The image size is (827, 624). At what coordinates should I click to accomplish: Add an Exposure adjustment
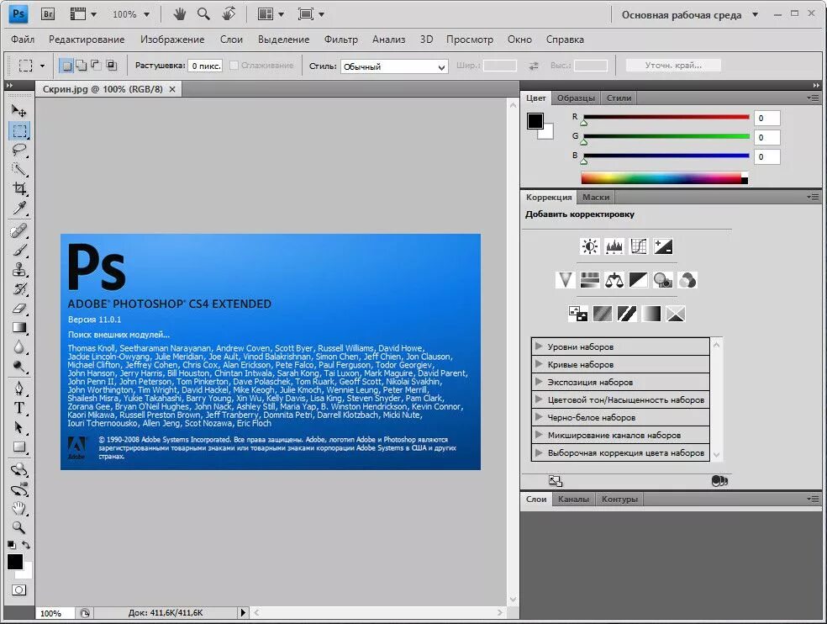(663, 246)
